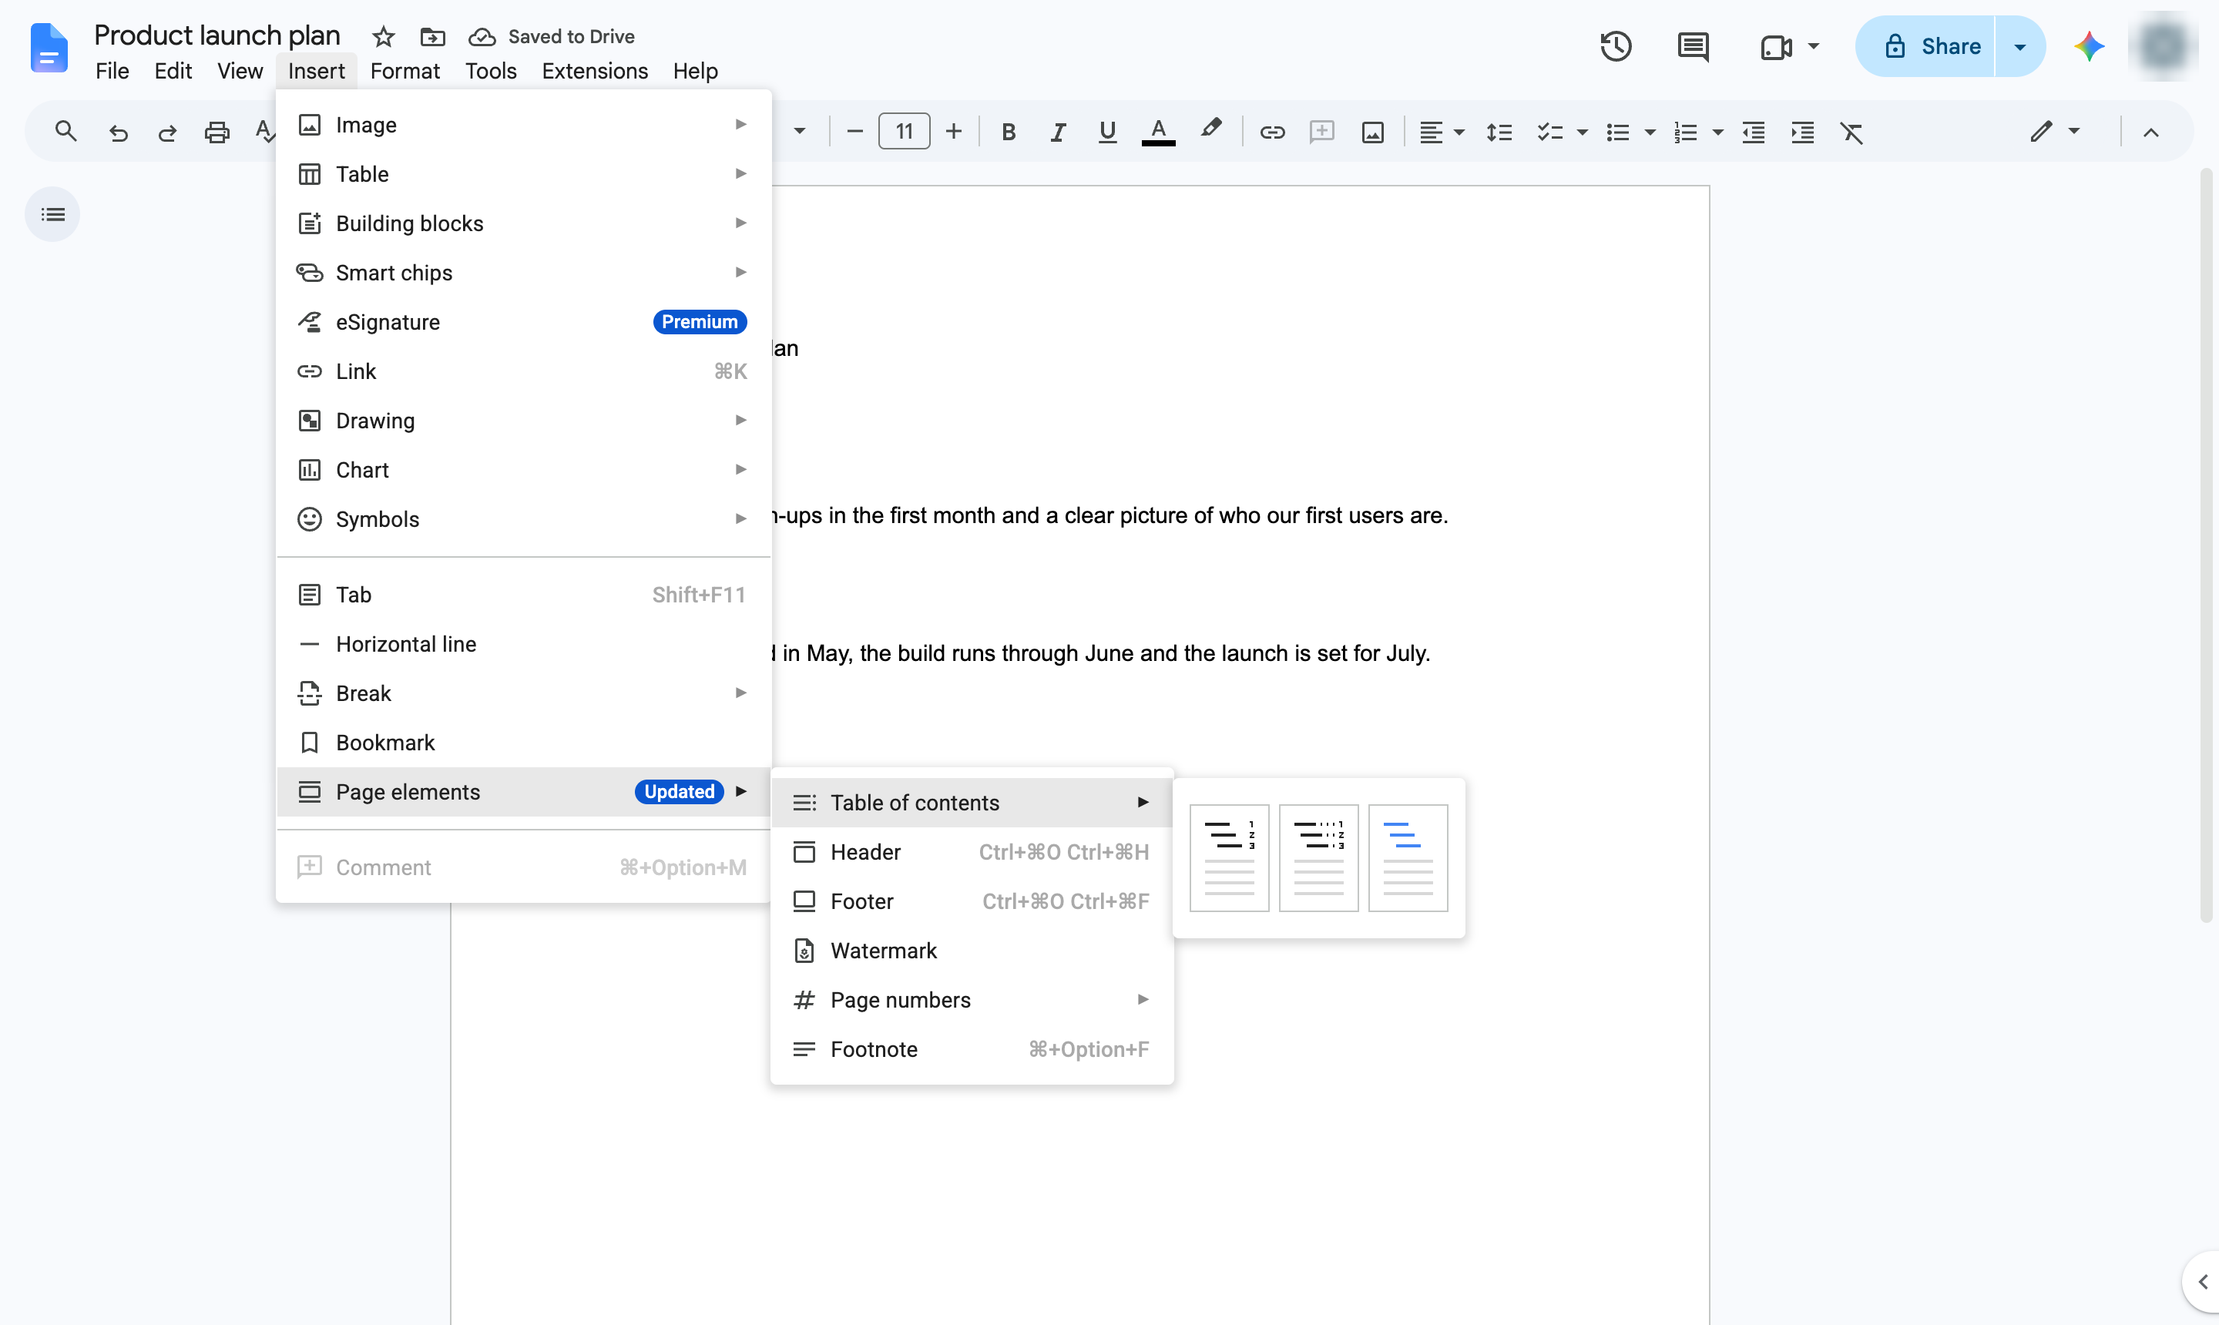Click the search magnifier in toolbar
The width and height of the screenshot is (2219, 1325).
(65, 132)
